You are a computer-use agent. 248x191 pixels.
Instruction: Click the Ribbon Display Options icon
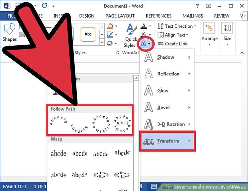(208, 6)
